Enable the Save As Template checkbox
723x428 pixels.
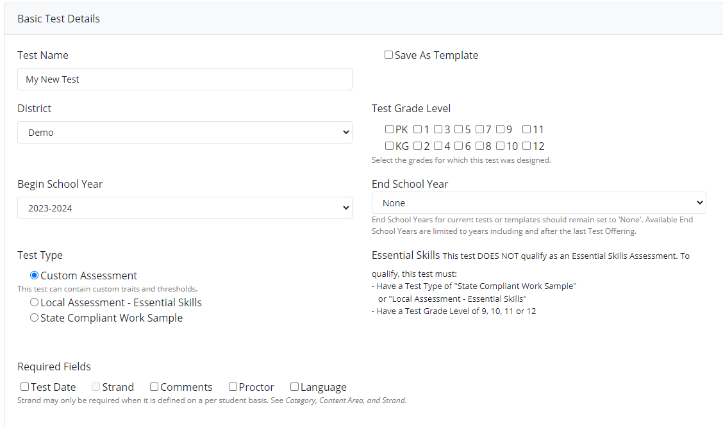pyautogui.click(x=389, y=55)
